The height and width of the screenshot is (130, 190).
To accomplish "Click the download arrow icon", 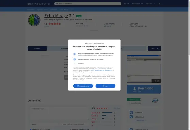I will (134, 89).
